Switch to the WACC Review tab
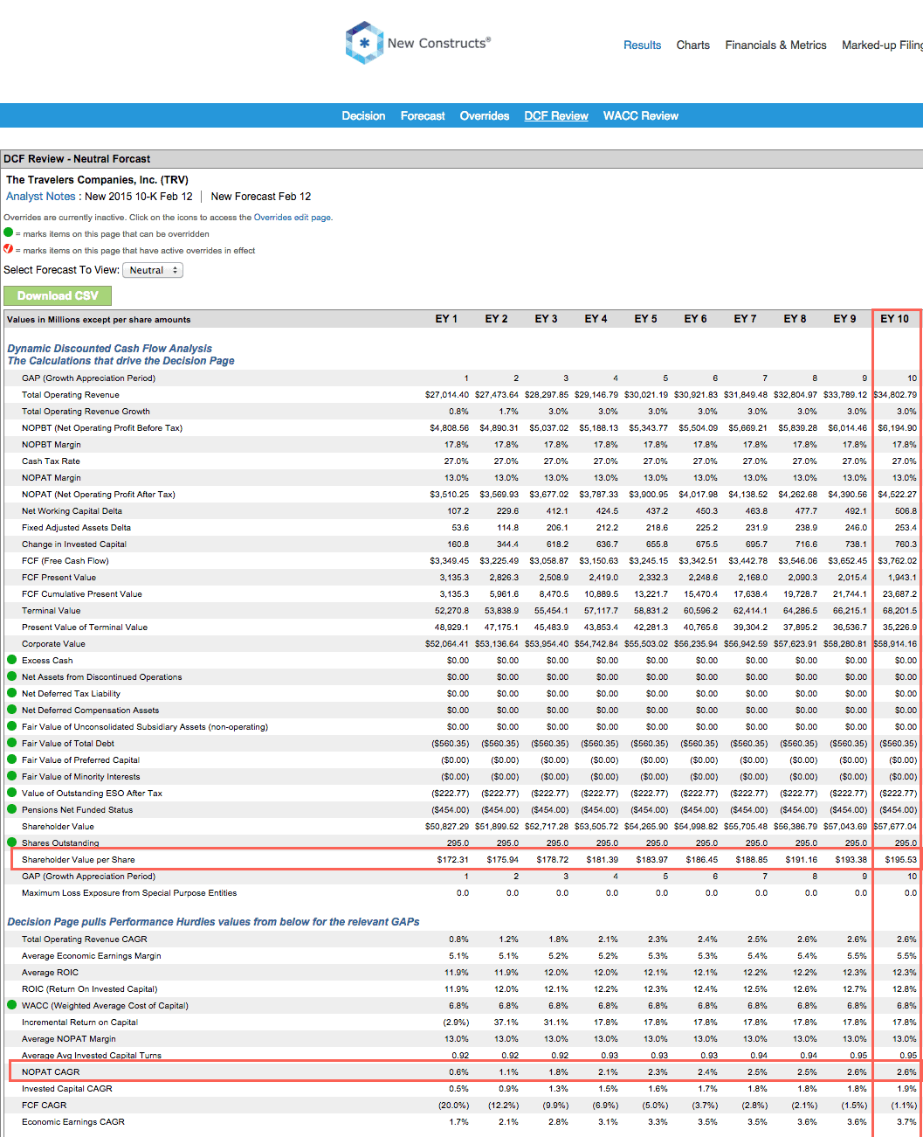The image size is (923, 1137). 641,115
